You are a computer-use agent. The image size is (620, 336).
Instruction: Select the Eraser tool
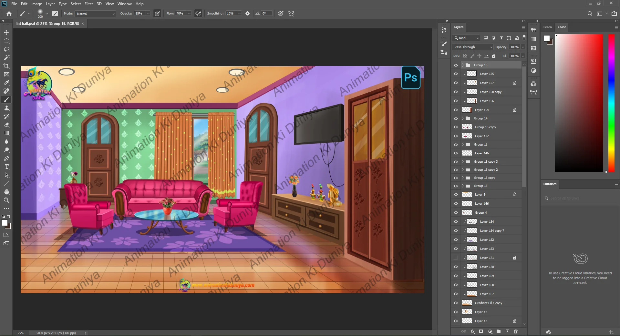coord(6,125)
